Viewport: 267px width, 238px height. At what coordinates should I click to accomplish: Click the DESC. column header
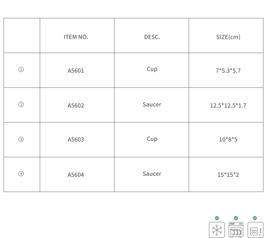click(152, 37)
